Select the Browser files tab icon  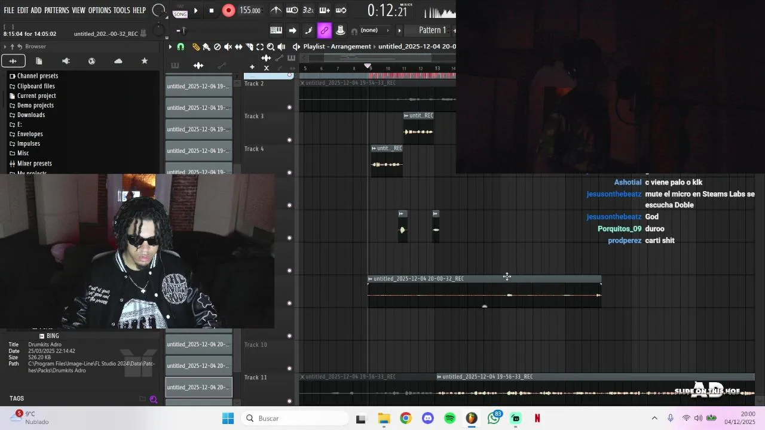pos(39,61)
